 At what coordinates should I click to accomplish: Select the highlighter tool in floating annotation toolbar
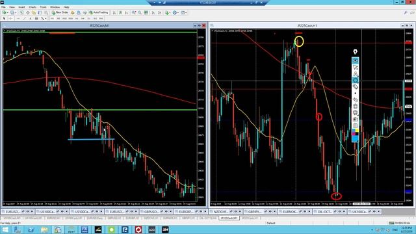[356, 73]
